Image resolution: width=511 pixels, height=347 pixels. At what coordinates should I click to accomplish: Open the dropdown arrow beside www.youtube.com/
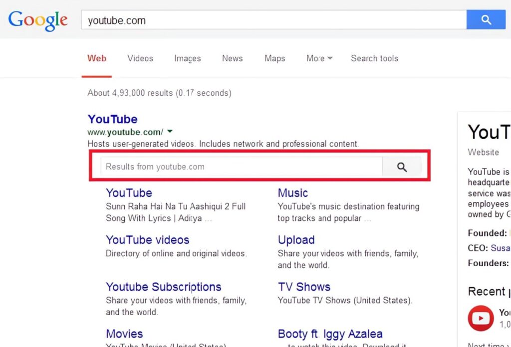pos(170,132)
